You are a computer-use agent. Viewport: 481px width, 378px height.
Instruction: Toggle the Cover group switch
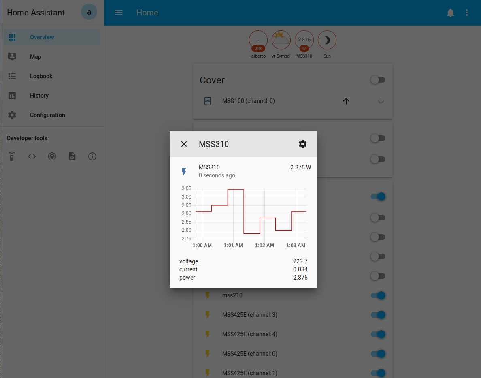coord(378,80)
